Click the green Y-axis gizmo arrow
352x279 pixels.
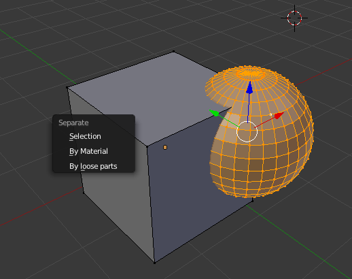pyautogui.click(x=214, y=113)
